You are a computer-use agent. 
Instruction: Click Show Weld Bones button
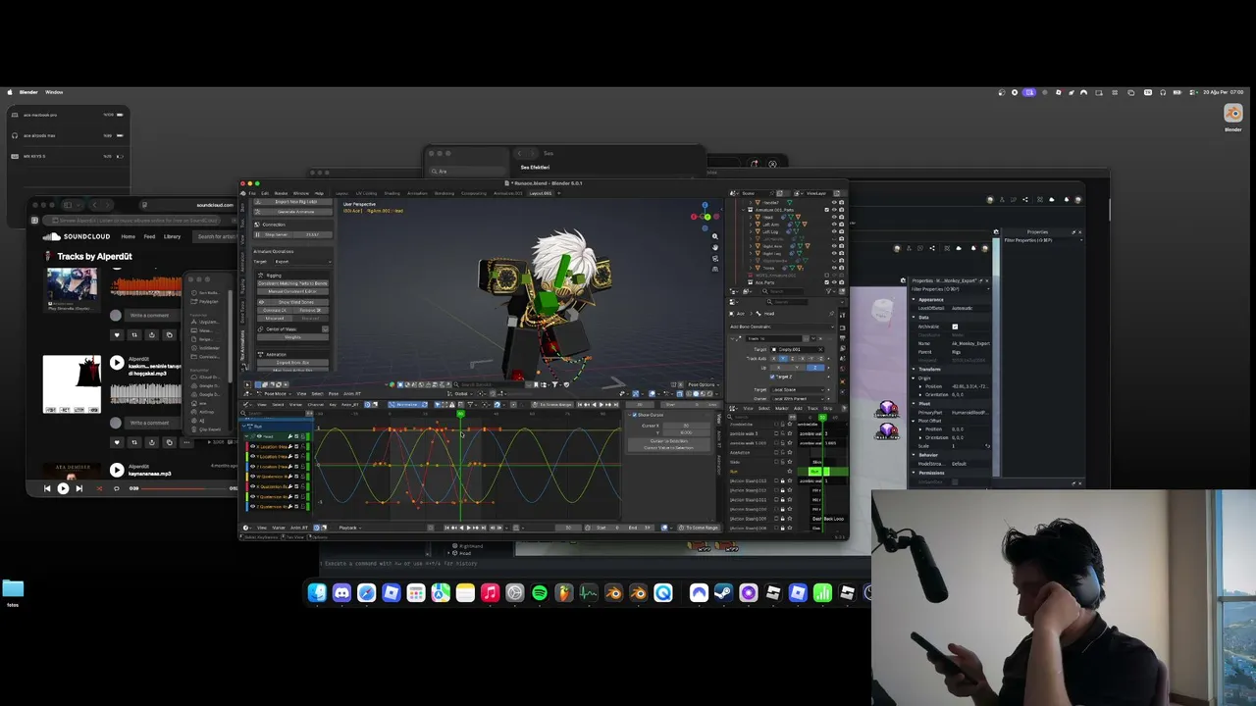click(293, 302)
